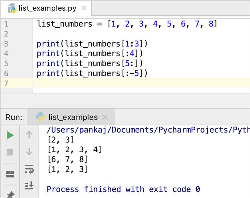Pin the Run tab with pin icon
Image resolution: width=250 pixels, height=198 pixels.
[x=10, y=195]
